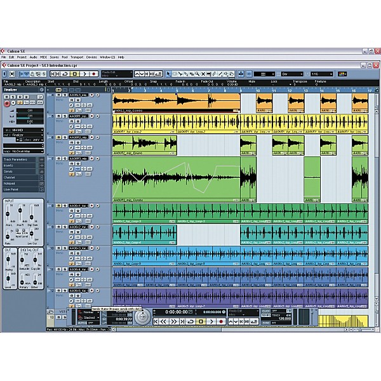
Task: Click Play on bottom transport panel
Action: (x=211, y=322)
